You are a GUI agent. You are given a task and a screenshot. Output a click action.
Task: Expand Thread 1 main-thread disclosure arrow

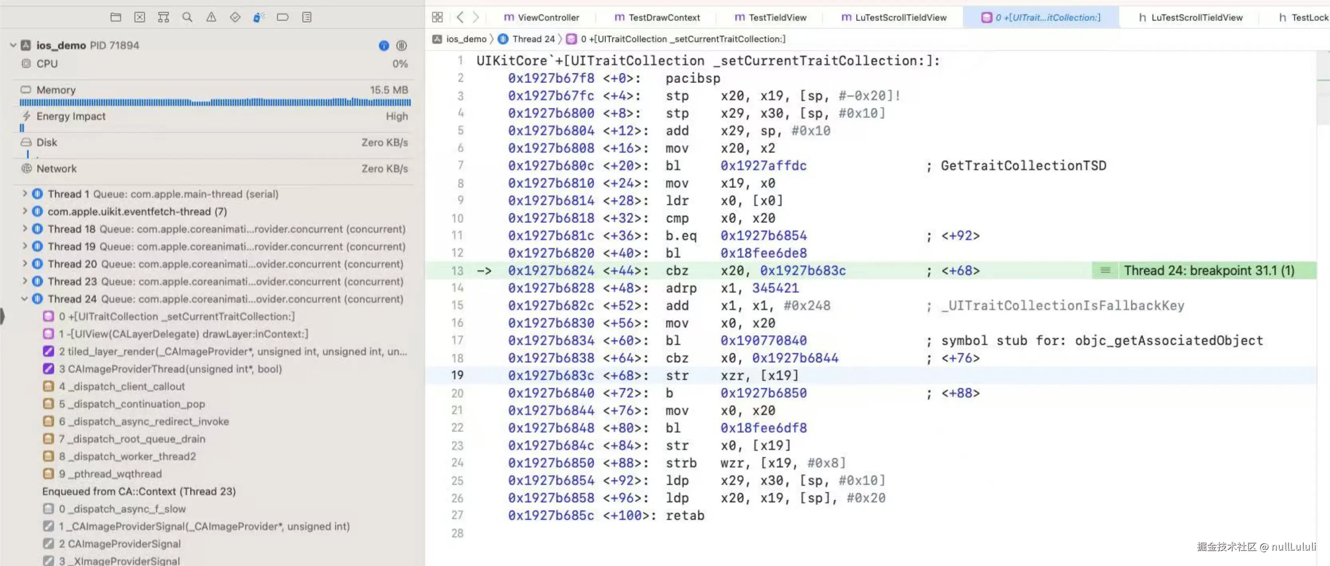point(24,194)
